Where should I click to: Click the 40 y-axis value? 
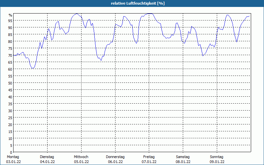10,97
